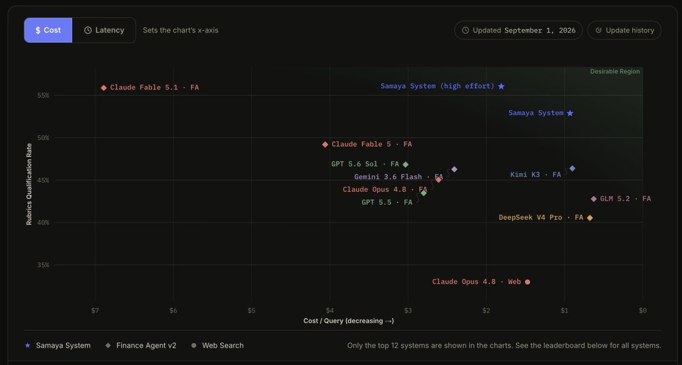Select the Gemini 3.6 Flash purple diamond
Image resolution: width=682 pixels, height=365 pixels.
tap(454, 169)
